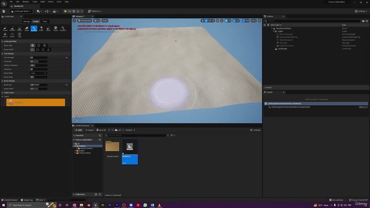Click Add button in Content Browser
The height and width of the screenshot is (208, 370).
pos(78,130)
